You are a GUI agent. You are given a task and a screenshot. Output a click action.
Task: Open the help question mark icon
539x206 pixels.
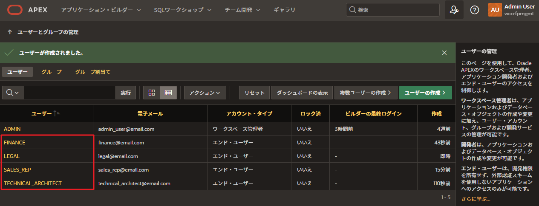coord(475,10)
